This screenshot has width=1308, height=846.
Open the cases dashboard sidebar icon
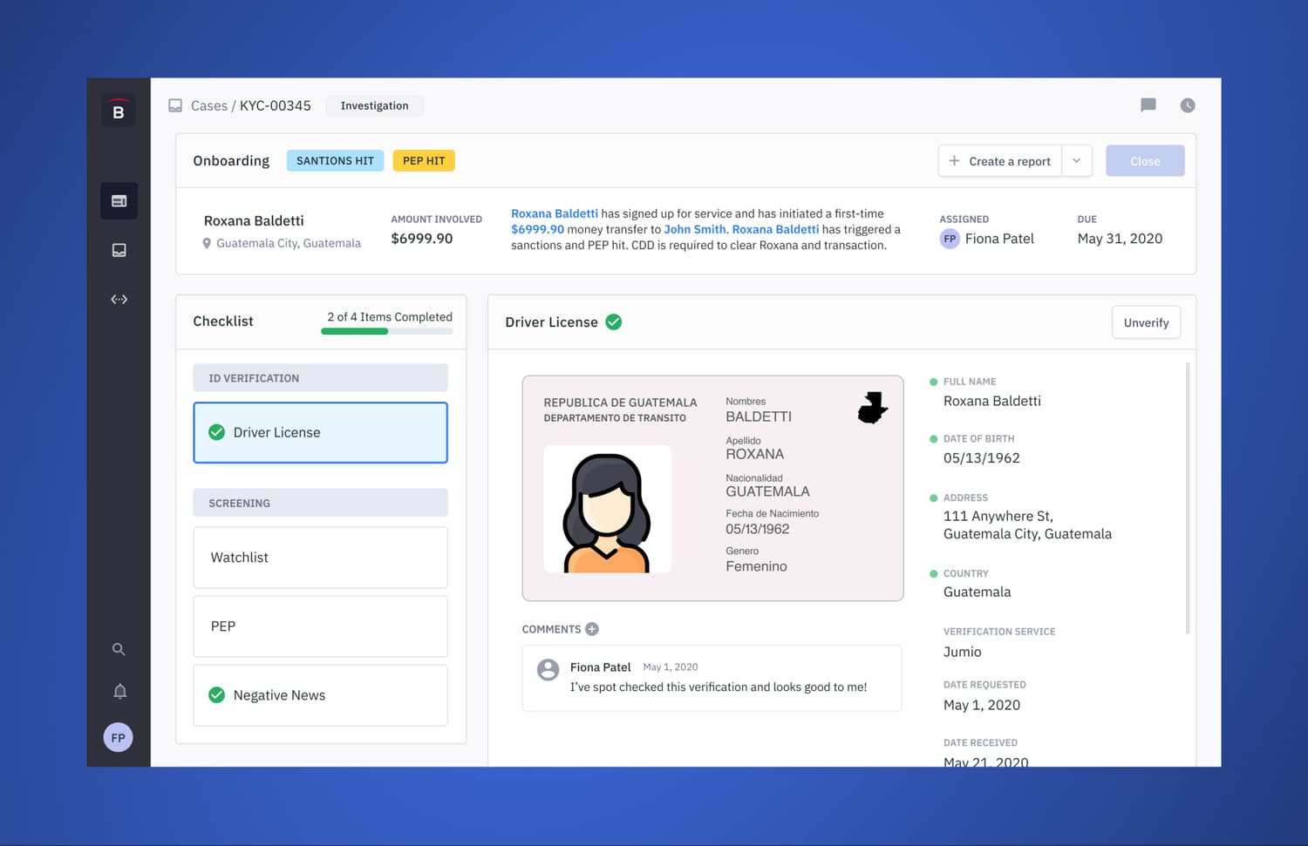[x=119, y=201]
